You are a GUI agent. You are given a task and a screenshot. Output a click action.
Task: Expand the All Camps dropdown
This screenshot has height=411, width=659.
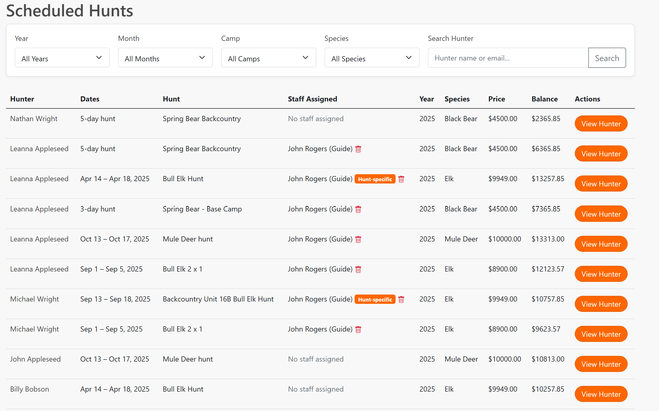coord(268,58)
